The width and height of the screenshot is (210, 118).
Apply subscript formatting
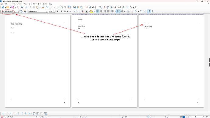tap(78, 12)
